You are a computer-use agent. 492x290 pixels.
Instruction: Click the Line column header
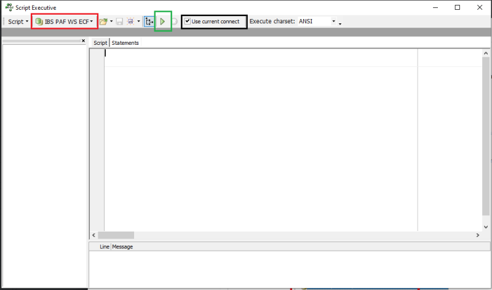coord(104,247)
